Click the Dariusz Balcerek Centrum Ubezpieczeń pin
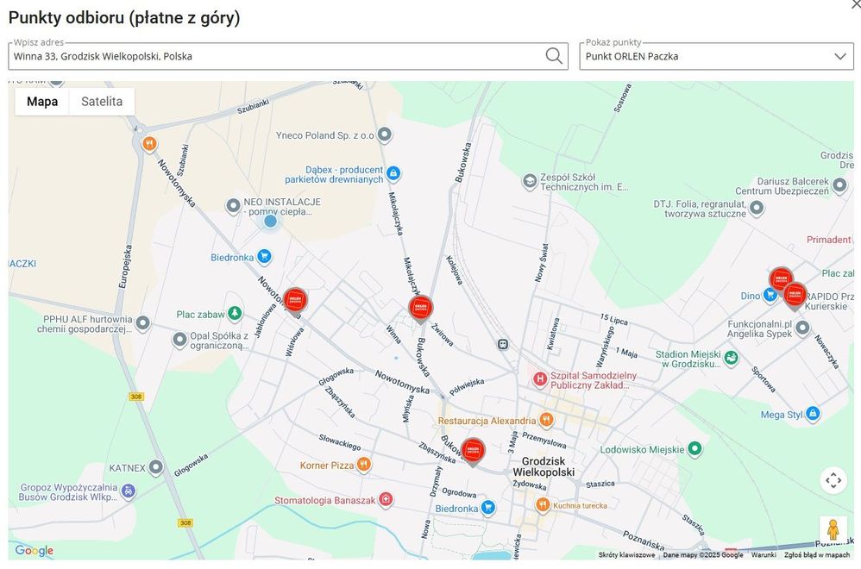861x569 pixels. click(x=839, y=184)
